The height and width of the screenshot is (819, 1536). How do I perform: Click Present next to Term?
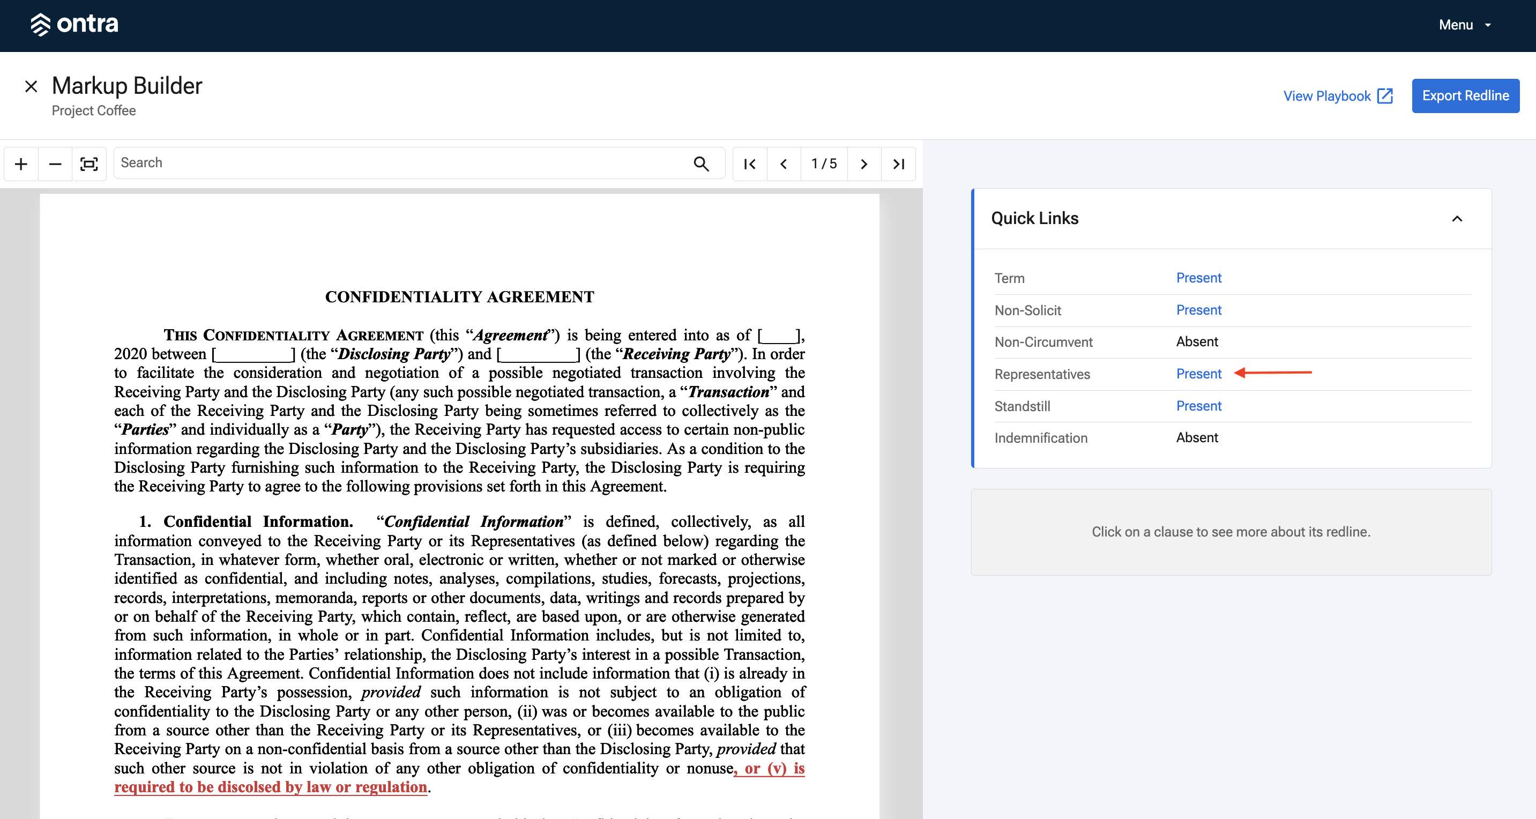click(x=1198, y=278)
